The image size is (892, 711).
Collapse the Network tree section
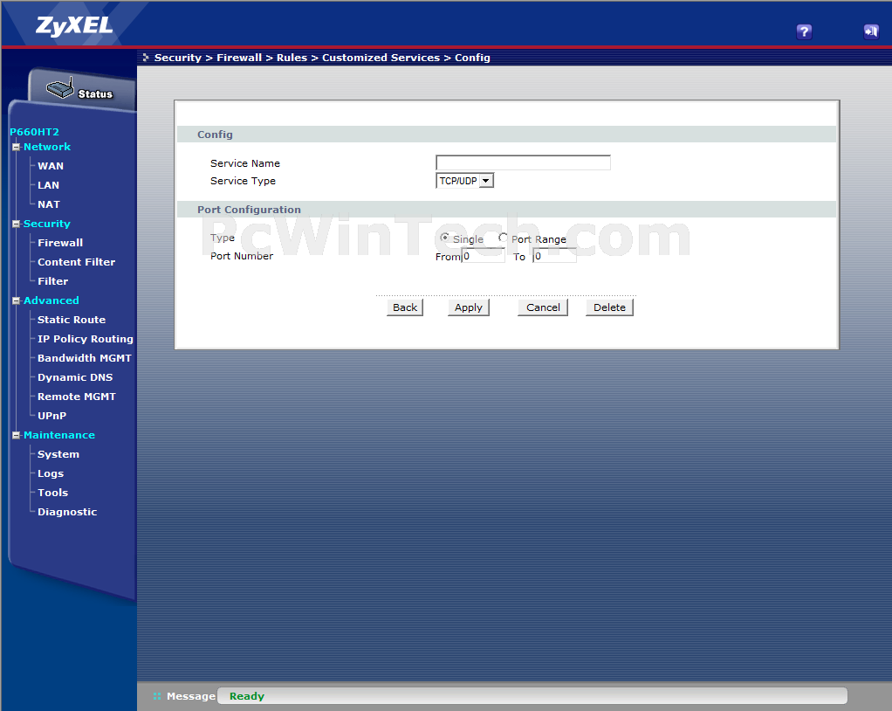[16, 147]
